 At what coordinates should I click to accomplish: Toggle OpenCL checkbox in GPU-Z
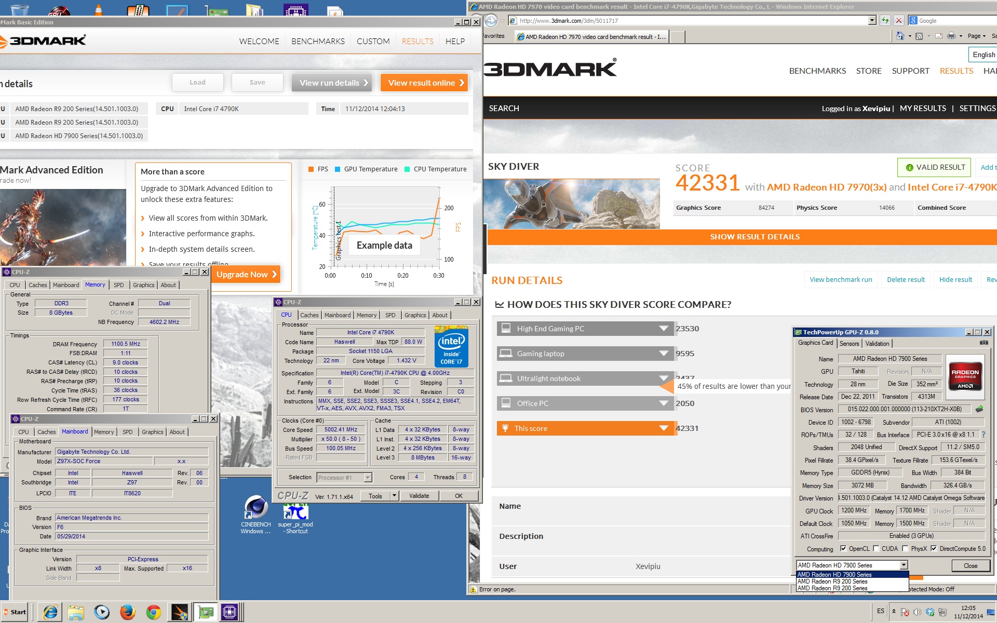click(x=843, y=548)
